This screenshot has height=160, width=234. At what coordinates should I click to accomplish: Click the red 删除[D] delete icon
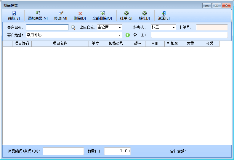80,13
